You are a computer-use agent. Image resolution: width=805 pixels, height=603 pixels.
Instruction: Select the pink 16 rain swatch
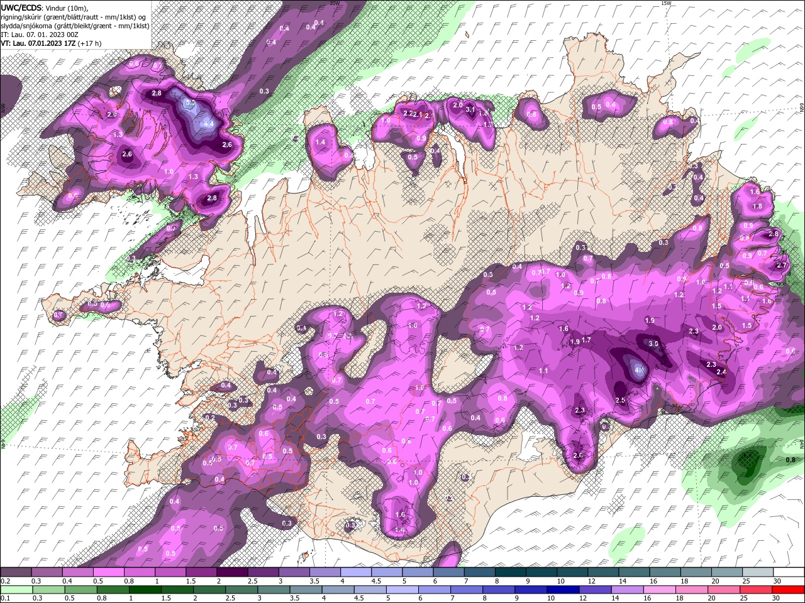coord(658,589)
